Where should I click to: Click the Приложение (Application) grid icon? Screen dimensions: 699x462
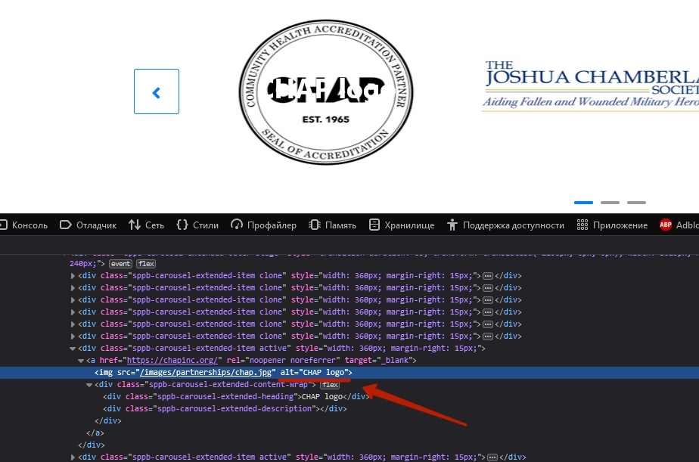[x=582, y=225]
